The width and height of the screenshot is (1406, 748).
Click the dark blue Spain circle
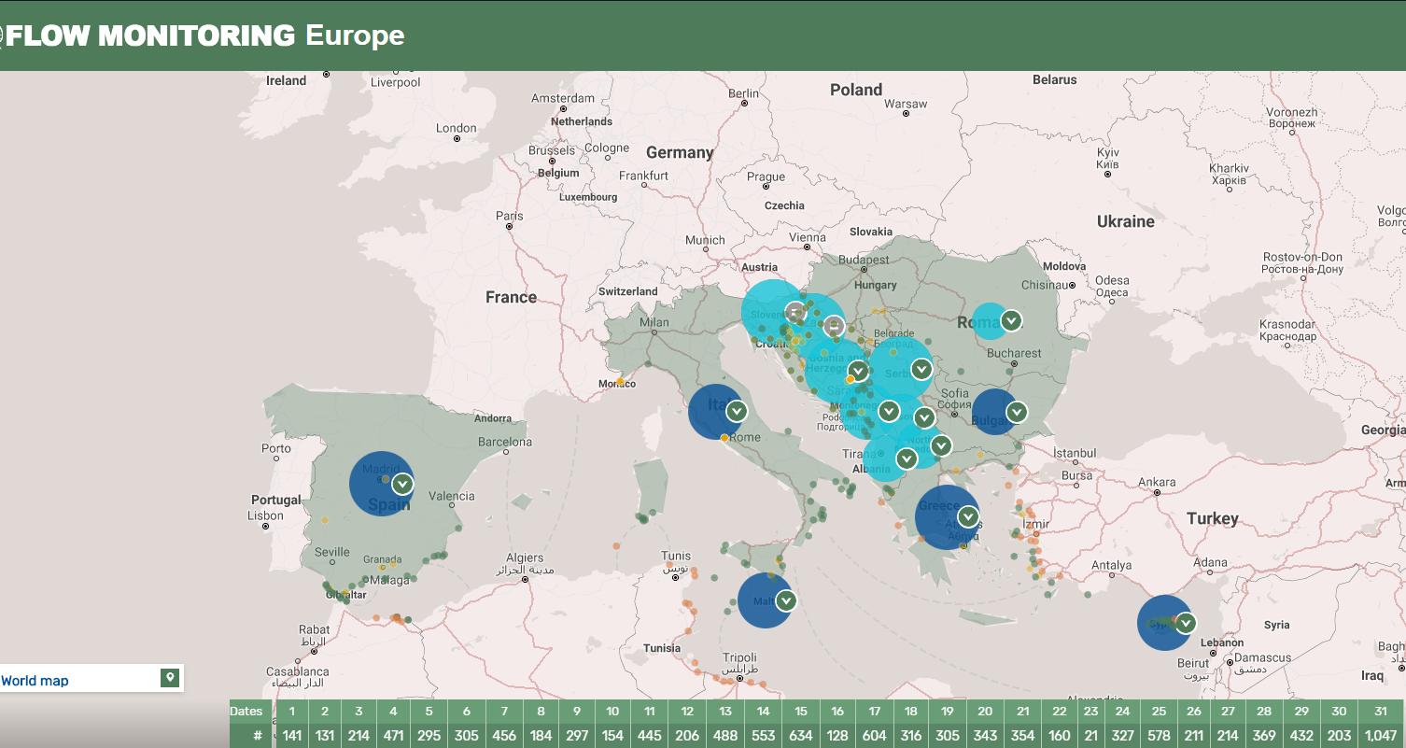click(x=382, y=484)
